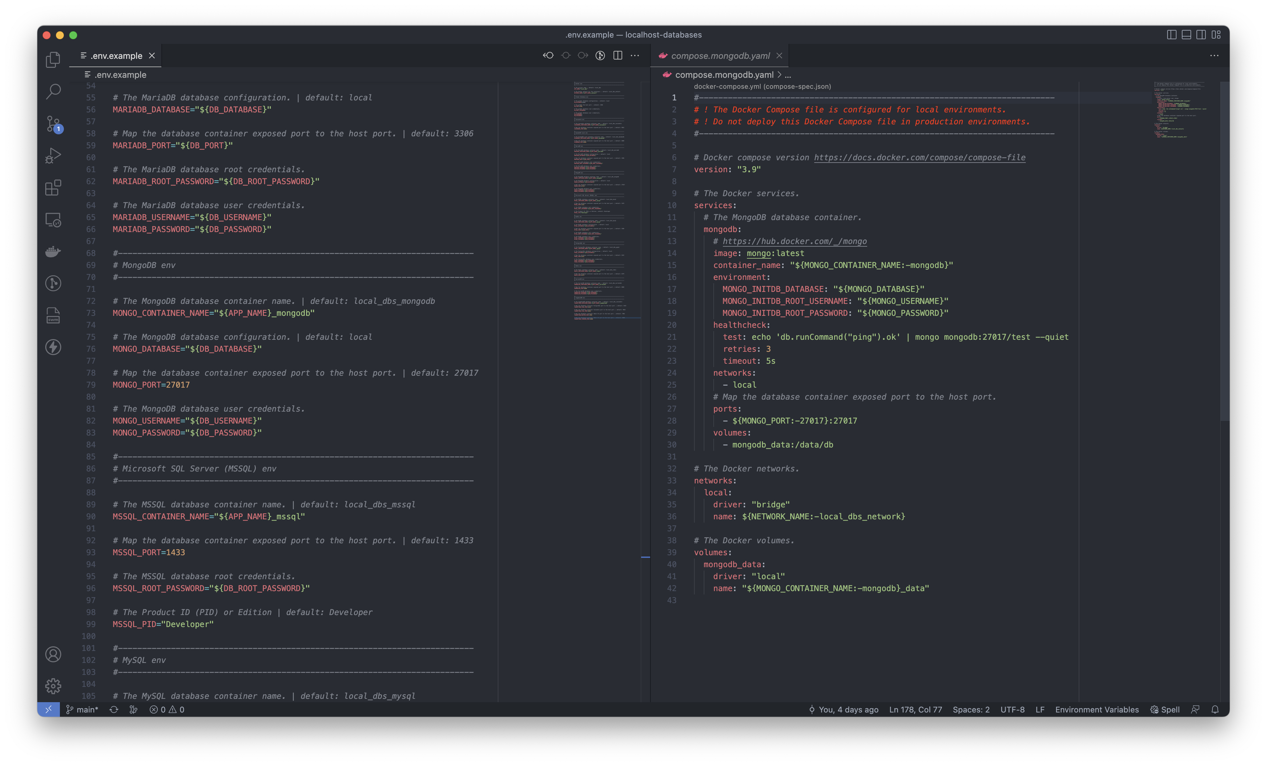Screen dimensions: 1267x766
Task: Open Source Control view with pending change
Action: click(53, 123)
